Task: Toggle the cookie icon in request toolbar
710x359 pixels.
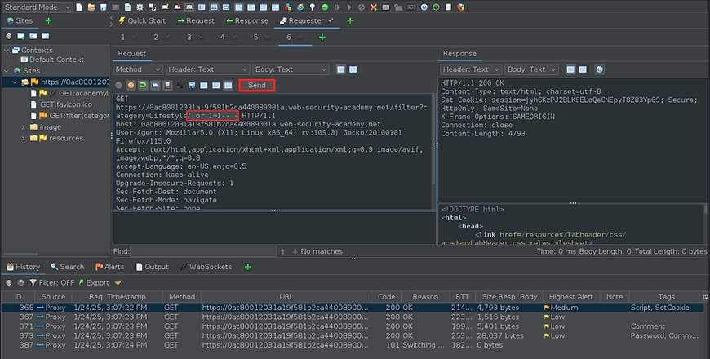Action: tap(131, 85)
